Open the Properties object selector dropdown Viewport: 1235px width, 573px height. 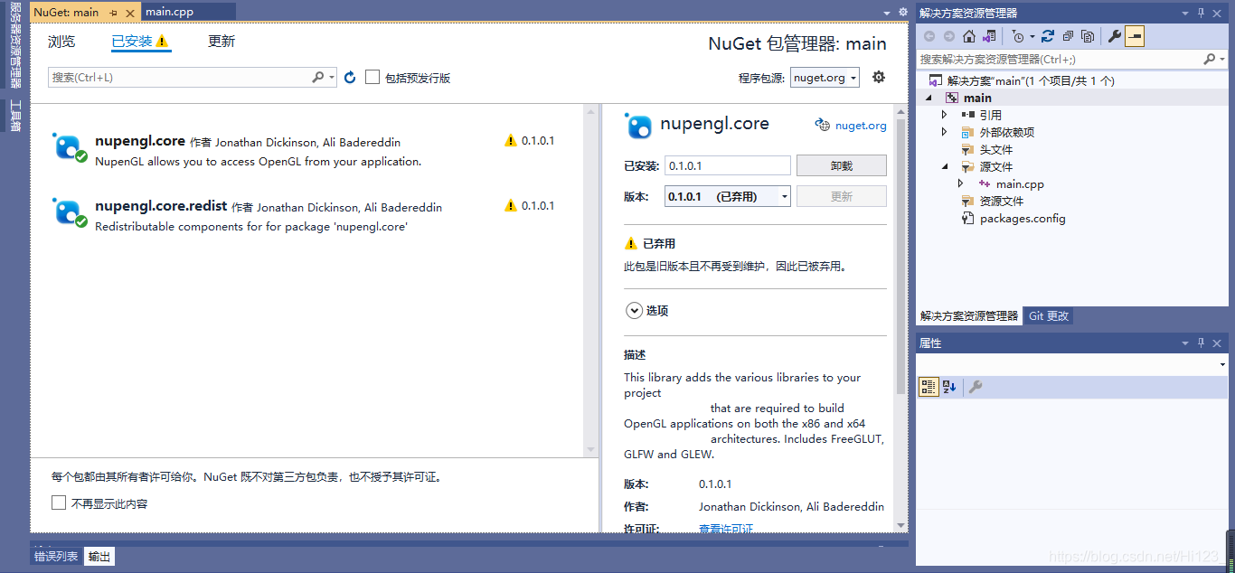(x=1222, y=364)
